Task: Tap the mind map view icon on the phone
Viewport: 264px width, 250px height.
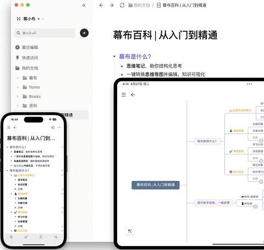Action: 53,127
